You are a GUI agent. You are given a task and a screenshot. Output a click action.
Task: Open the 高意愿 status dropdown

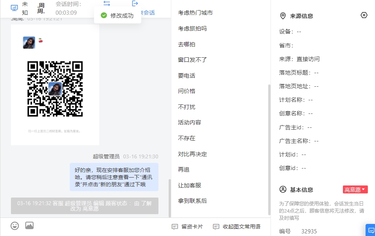[355, 189]
